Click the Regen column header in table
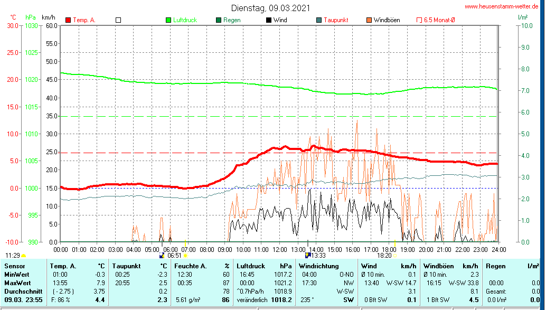Image resolution: width=546 pixels, height=310 pixels. (x=496, y=266)
